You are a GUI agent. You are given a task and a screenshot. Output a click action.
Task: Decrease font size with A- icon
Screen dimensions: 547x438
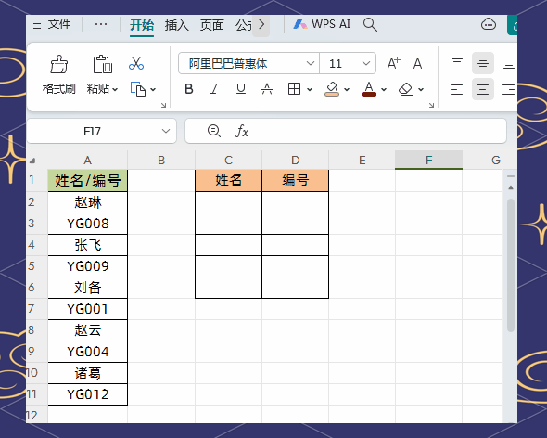(419, 63)
